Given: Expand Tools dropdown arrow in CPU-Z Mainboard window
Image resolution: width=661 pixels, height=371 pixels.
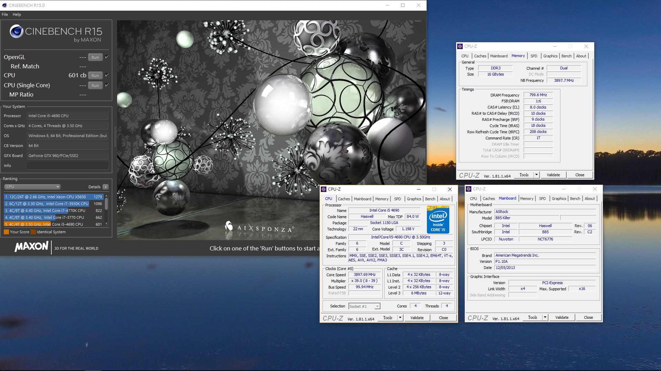Looking at the screenshot, I should coord(545,317).
